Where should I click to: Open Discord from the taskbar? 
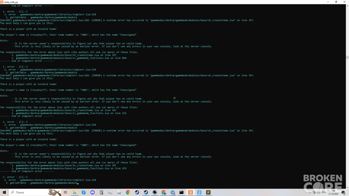92,192
